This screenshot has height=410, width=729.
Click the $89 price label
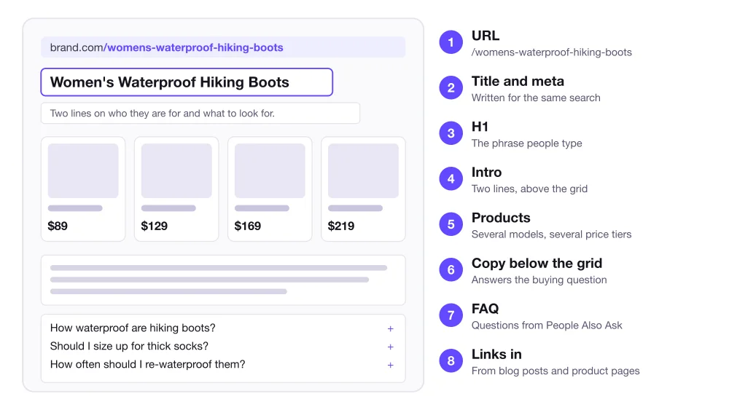tap(58, 226)
